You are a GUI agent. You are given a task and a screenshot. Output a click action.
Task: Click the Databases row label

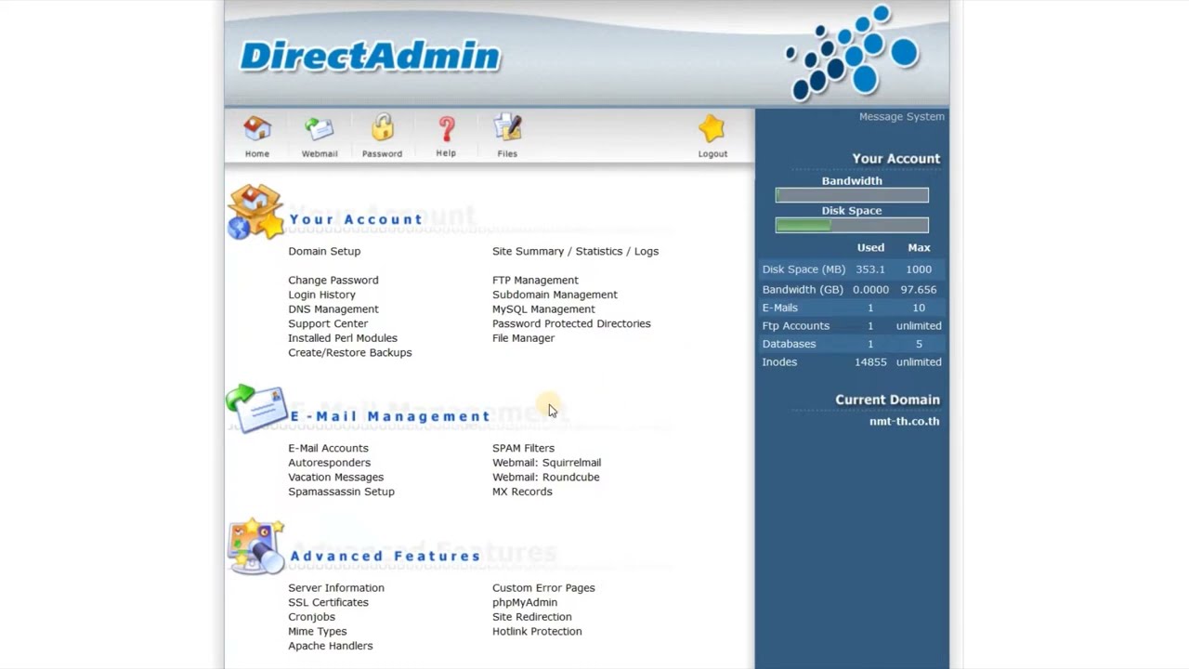(789, 344)
